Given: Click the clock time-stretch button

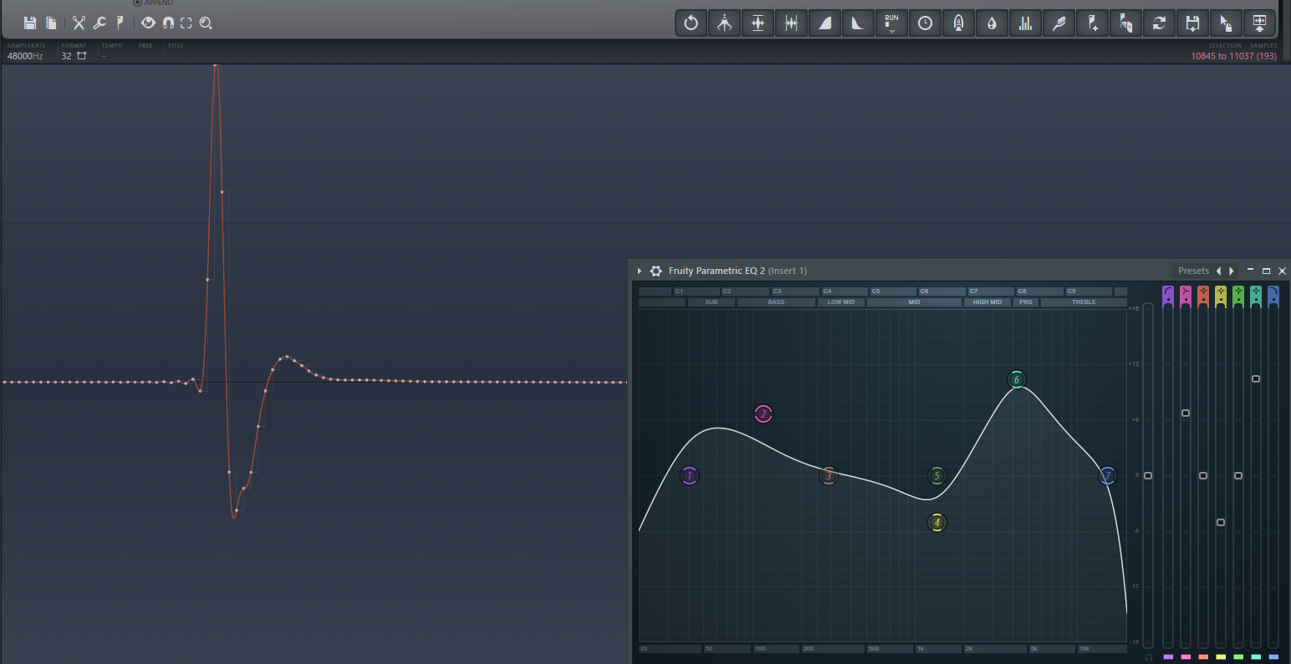Looking at the screenshot, I should (925, 23).
